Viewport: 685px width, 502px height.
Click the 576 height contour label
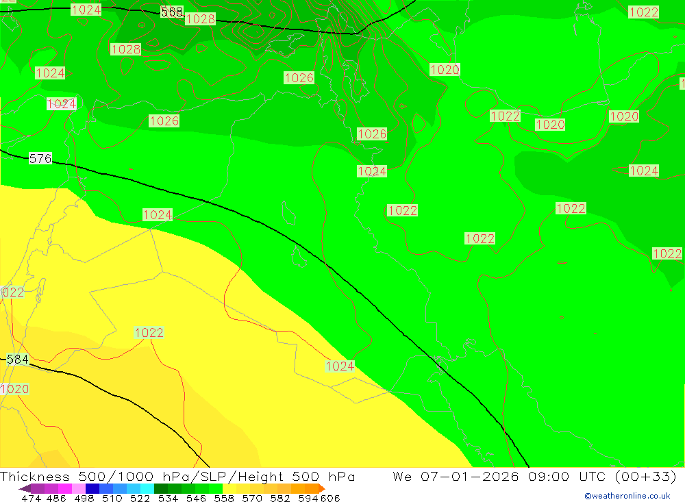[40, 158]
